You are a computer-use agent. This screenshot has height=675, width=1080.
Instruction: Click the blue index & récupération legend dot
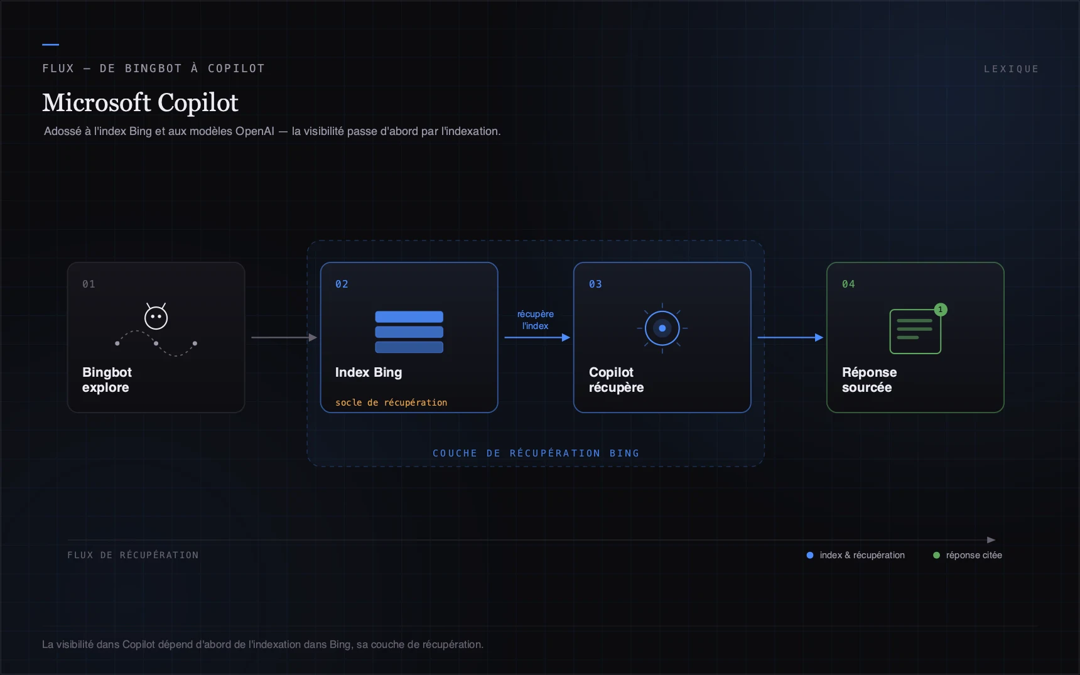tap(809, 555)
